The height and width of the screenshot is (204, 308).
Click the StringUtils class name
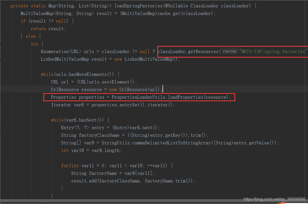click(x=116, y=143)
